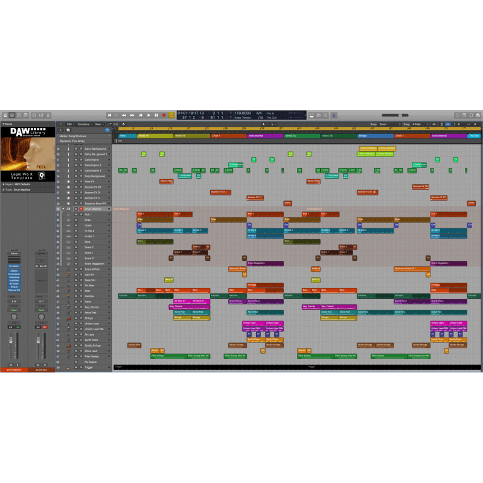Select the Intro marker in Song Structure
This screenshot has width=483, height=483.
tap(127, 136)
